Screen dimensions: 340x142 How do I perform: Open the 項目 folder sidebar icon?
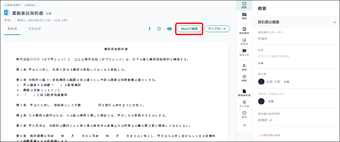click(244, 16)
